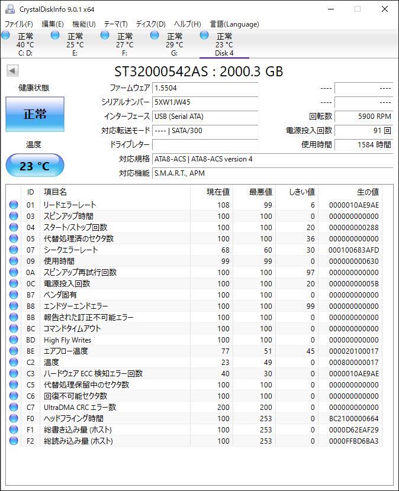Click the power-on count field 91 回
399x491 pixels.
[364, 131]
